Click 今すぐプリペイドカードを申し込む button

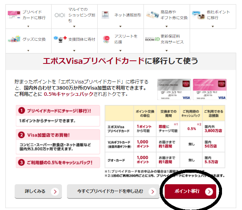click(113, 191)
